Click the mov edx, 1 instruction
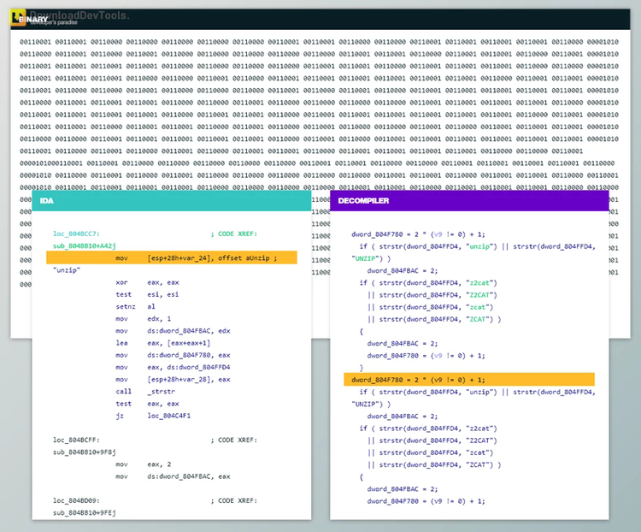641x532 pixels. click(143, 319)
